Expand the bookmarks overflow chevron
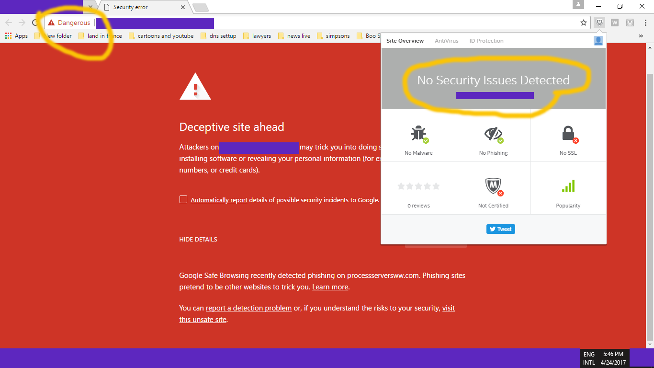 click(x=641, y=36)
